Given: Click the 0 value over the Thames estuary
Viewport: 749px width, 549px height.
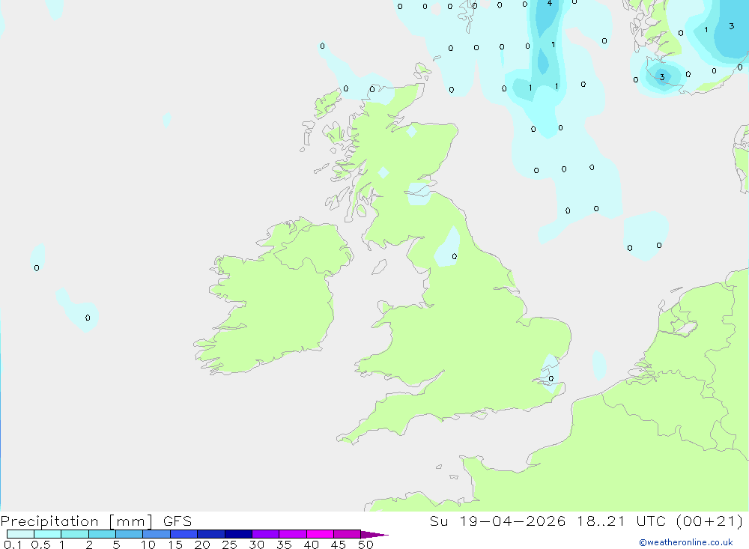Looking at the screenshot, I should (x=551, y=378).
